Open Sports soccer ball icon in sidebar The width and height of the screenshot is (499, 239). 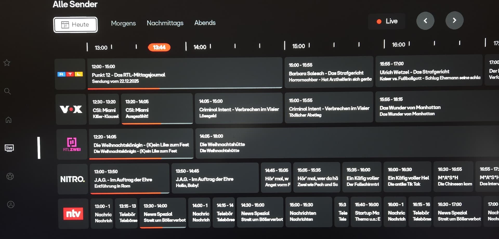click(x=10, y=176)
